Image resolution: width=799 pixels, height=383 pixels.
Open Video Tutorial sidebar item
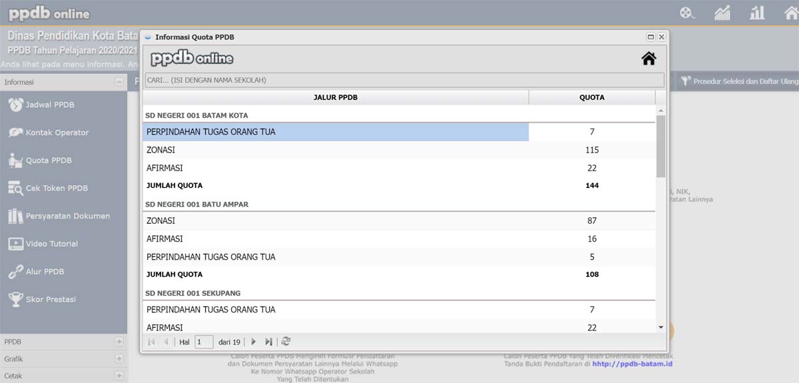(51, 244)
